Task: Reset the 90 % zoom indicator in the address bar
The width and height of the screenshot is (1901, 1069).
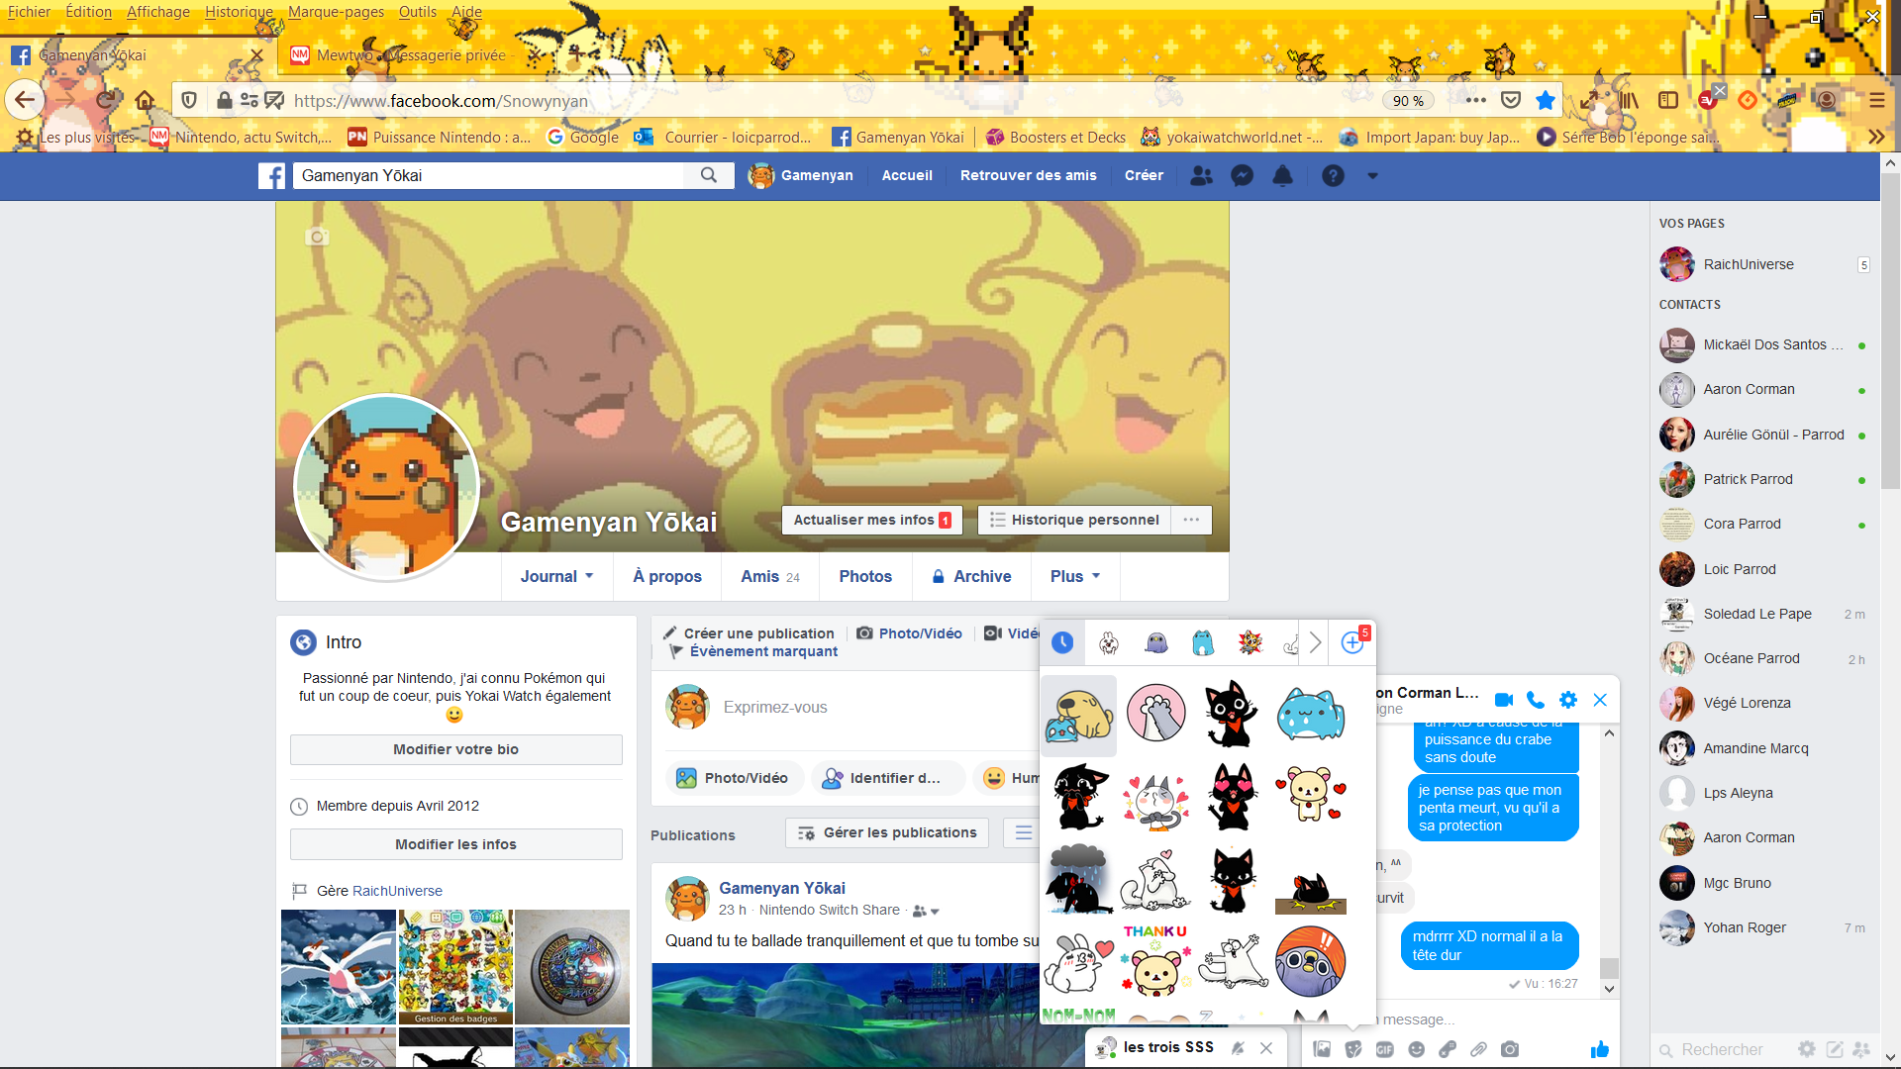Action: coord(1408,101)
